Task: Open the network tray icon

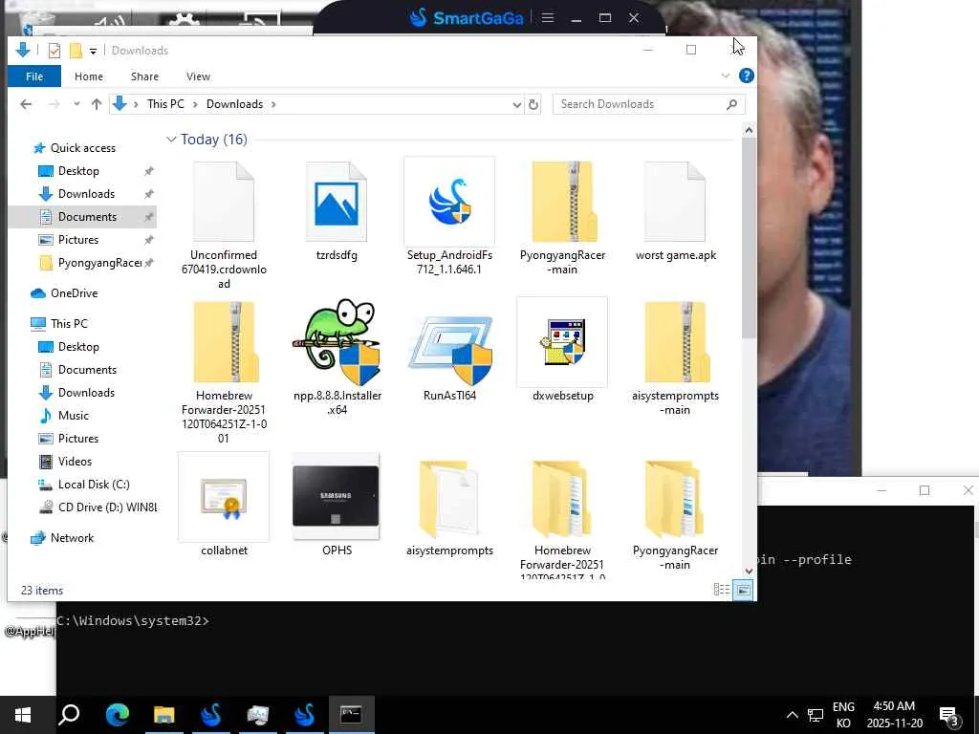Action: click(x=815, y=715)
